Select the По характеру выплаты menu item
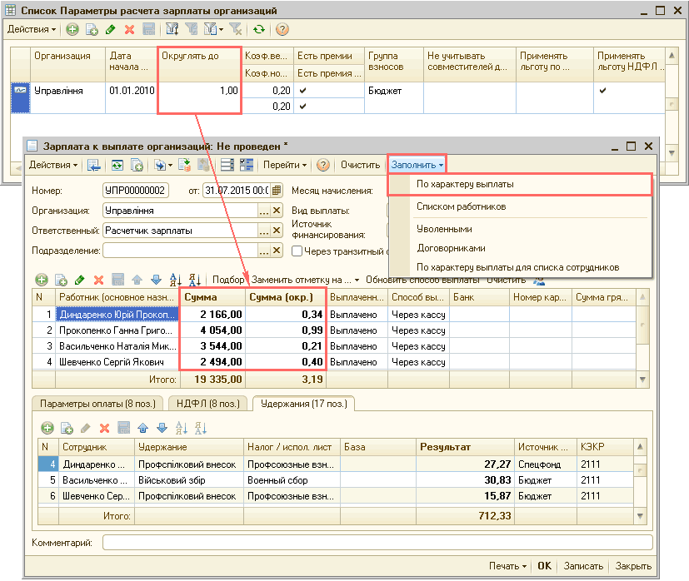 pyautogui.click(x=466, y=184)
